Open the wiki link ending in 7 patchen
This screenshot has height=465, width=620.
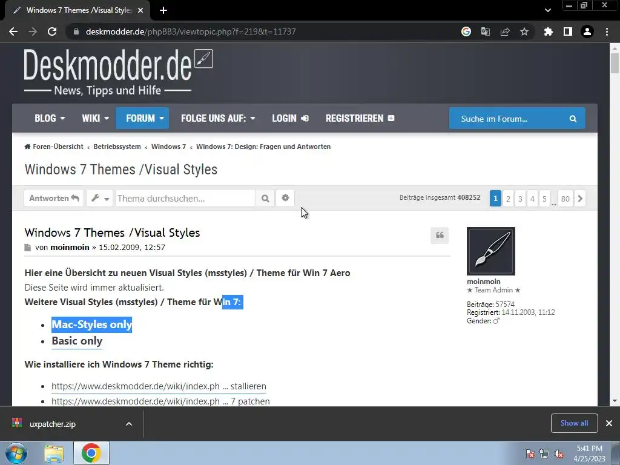pos(161,401)
